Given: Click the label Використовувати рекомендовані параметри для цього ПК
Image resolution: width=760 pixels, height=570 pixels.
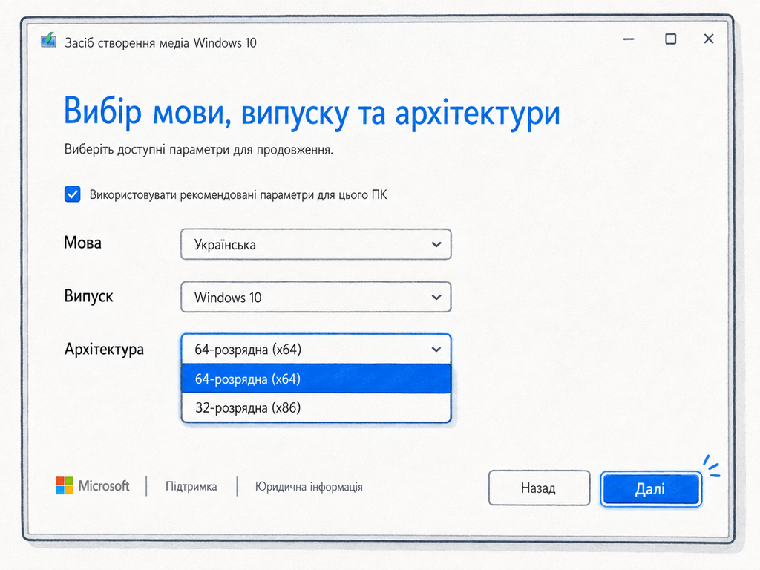Looking at the screenshot, I should point(238,195).
